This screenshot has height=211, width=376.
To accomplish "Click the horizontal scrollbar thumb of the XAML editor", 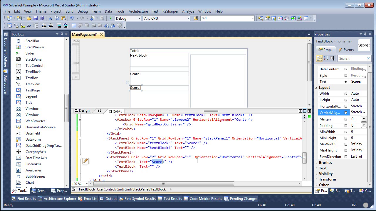I will click(x=164, y=184).
